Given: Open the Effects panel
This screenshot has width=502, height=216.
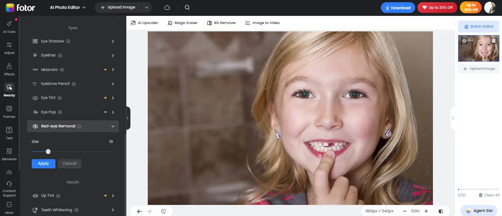Looking at the screenshot, I should pos(9,69).
